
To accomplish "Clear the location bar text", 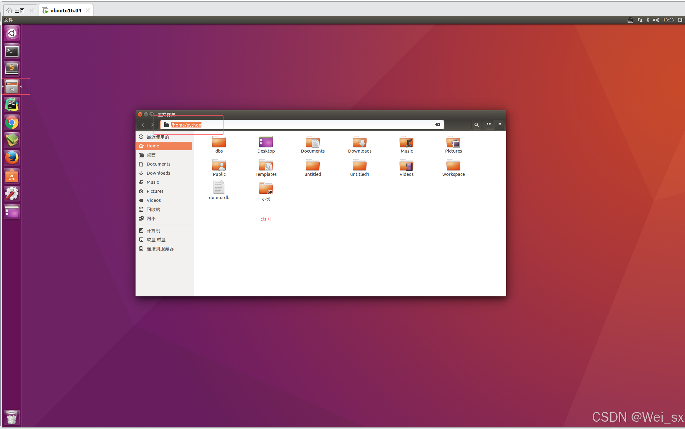I will pos(438,125).
